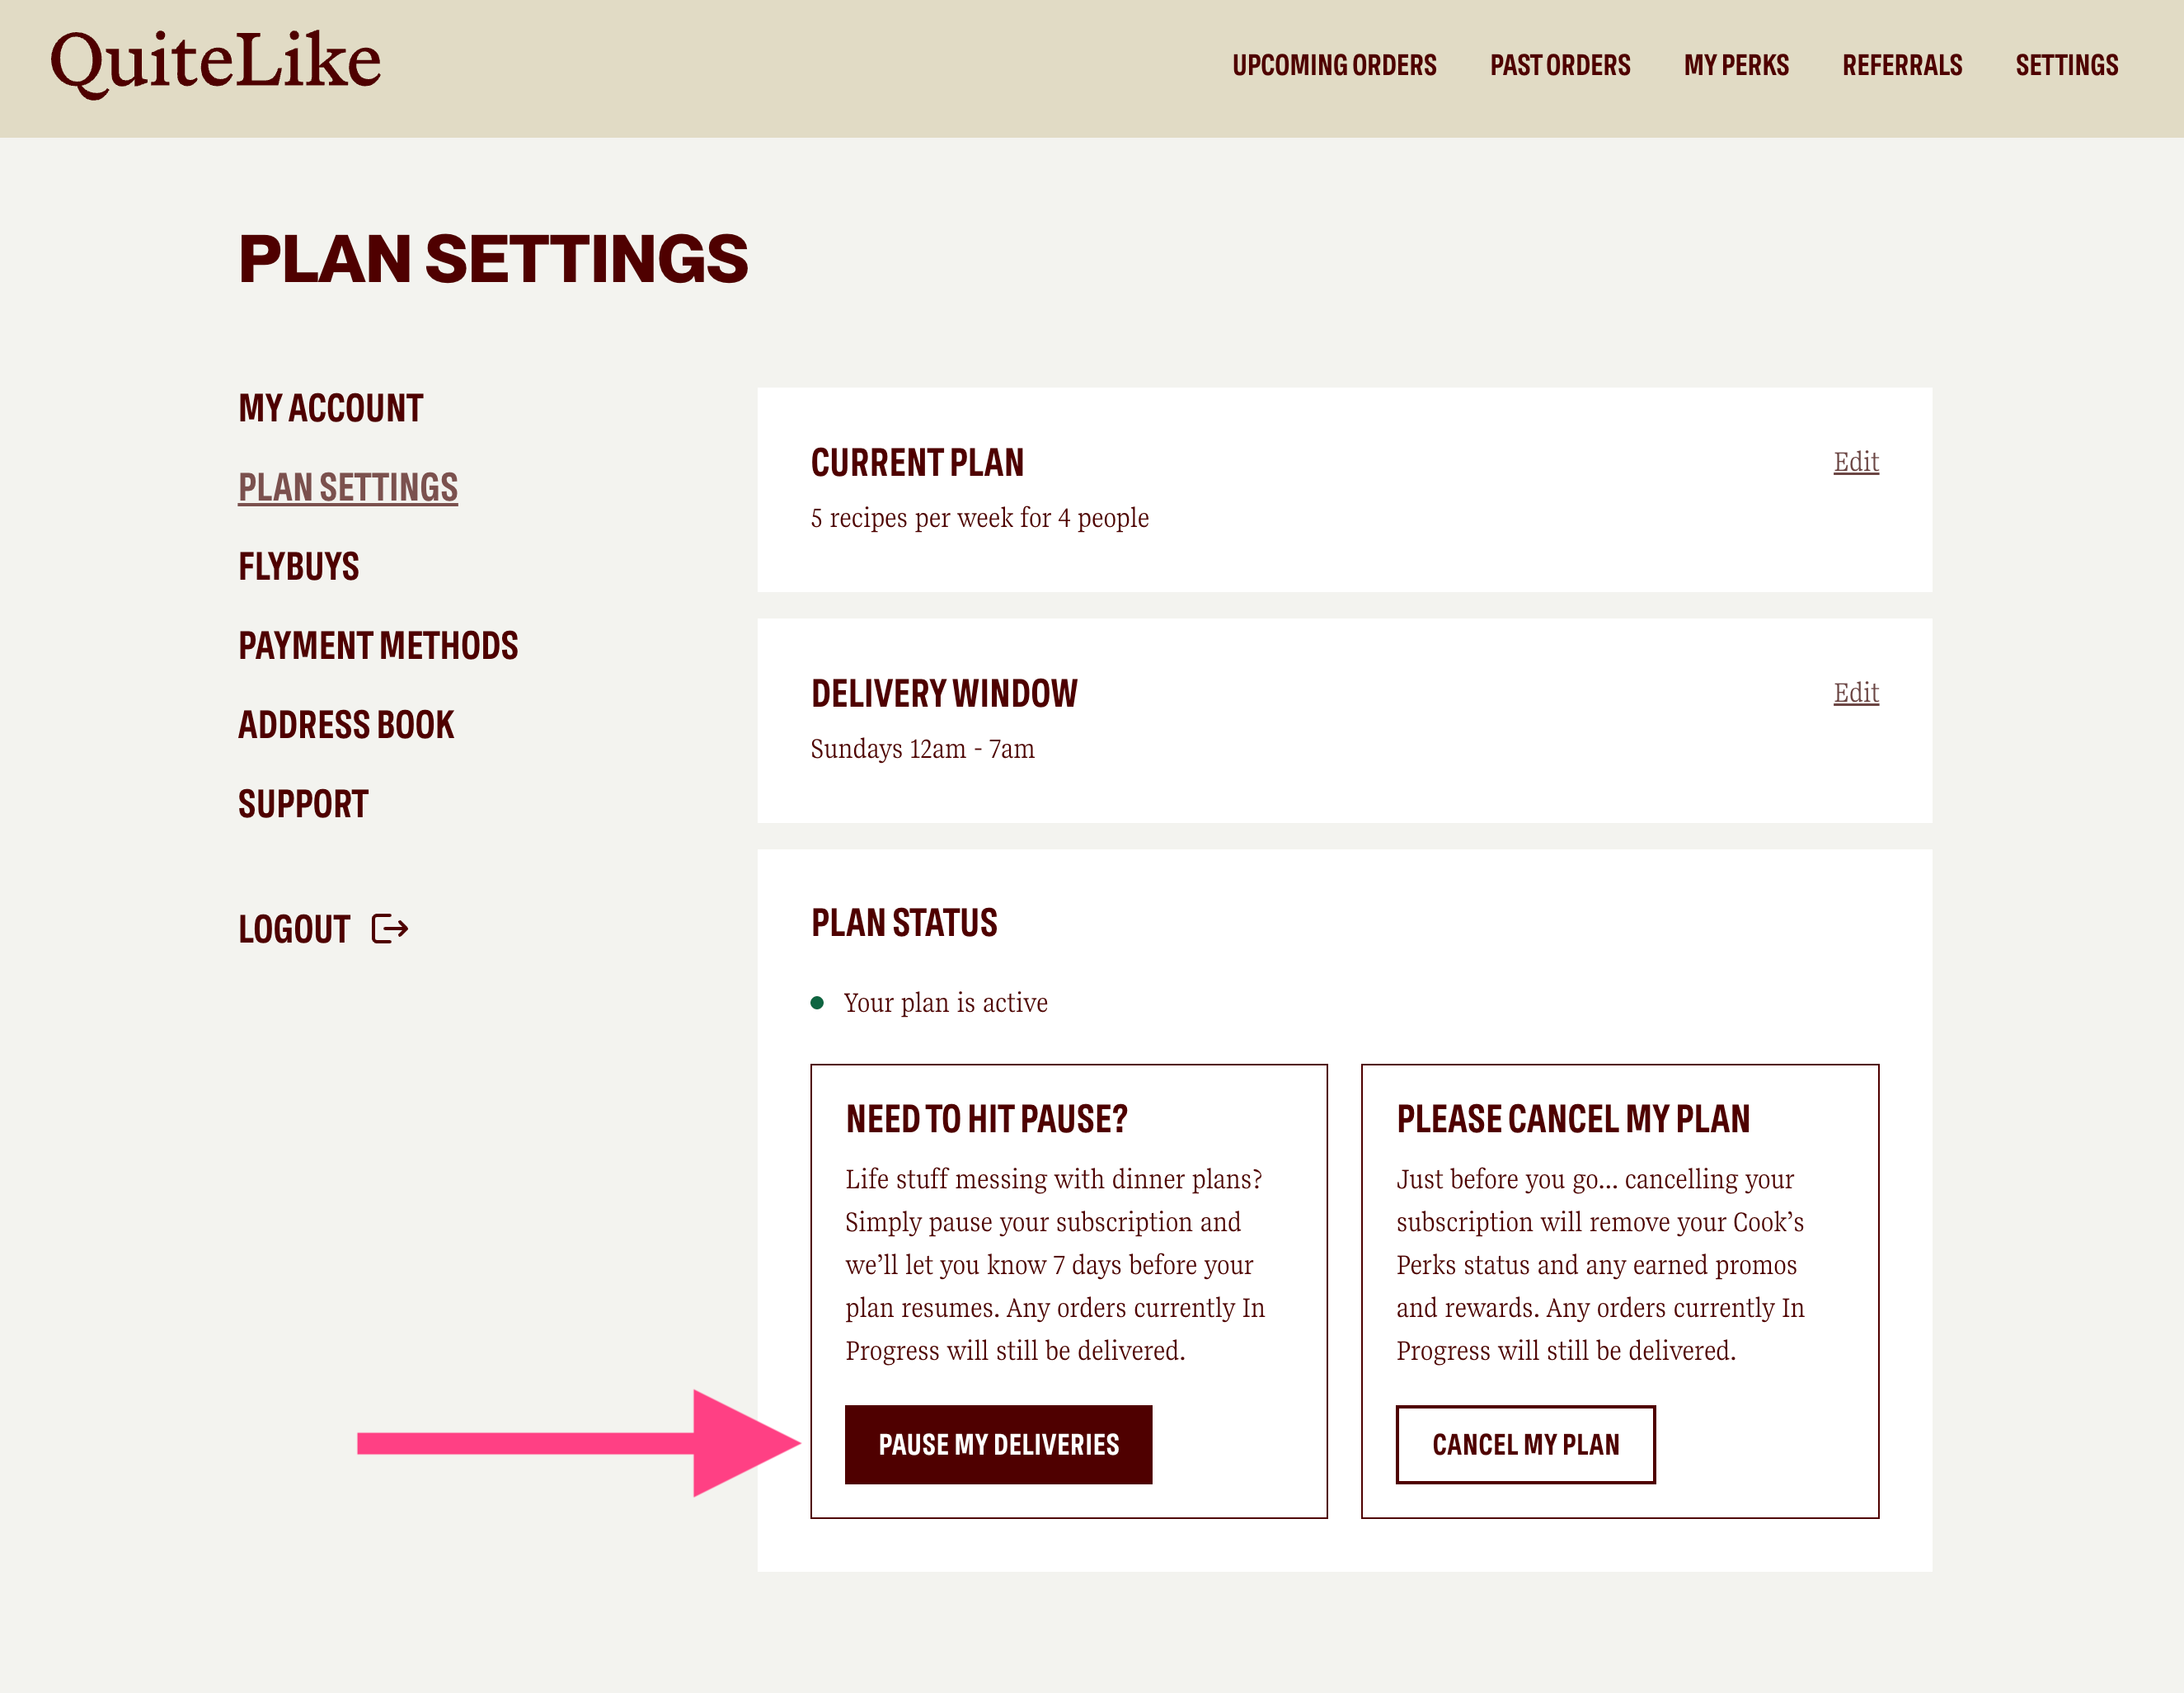Select Plan Settings sidebar link

click(348, 487)
